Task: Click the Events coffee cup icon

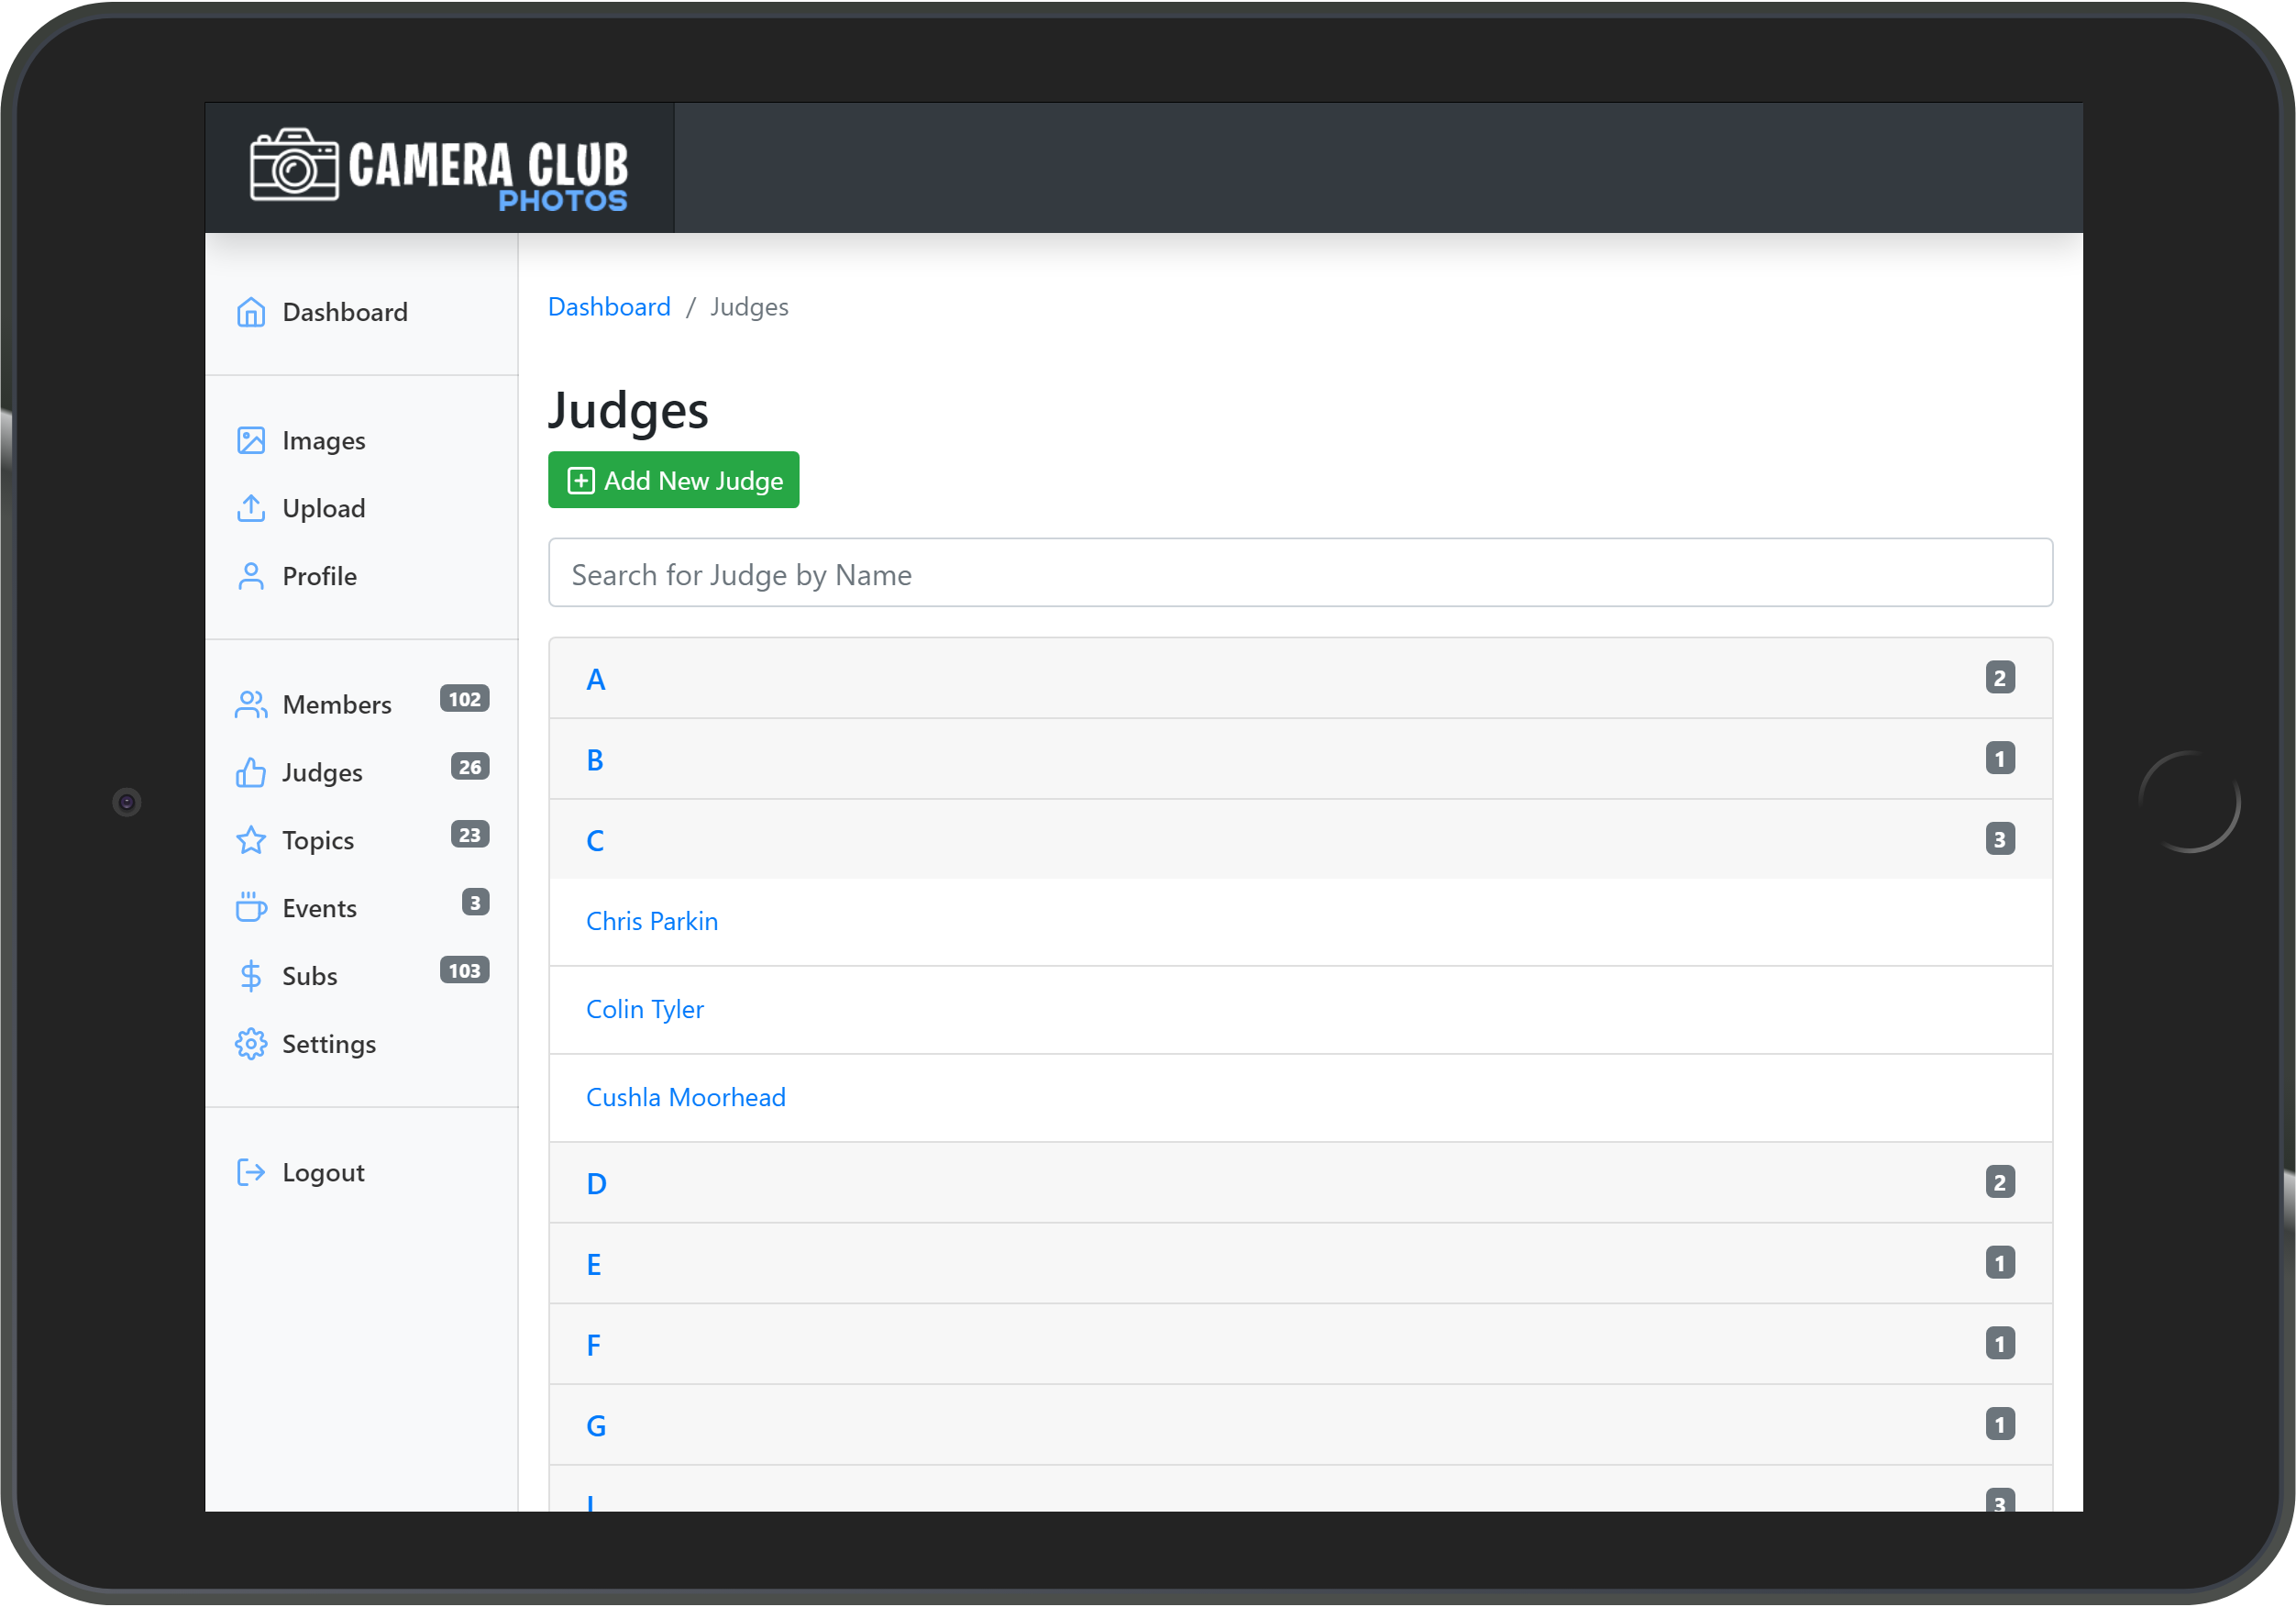Action: point(250,909)
